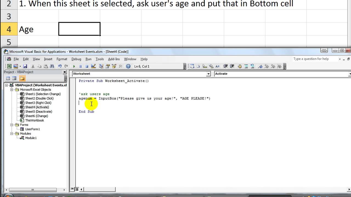Toggle Folders view in the Project Explorer
The width and height of the screenshot is (351, 197).
[22, 79]
